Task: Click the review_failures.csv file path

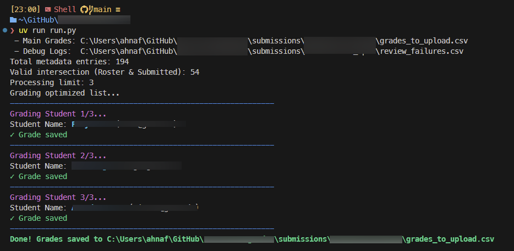Action: point(422,51)
